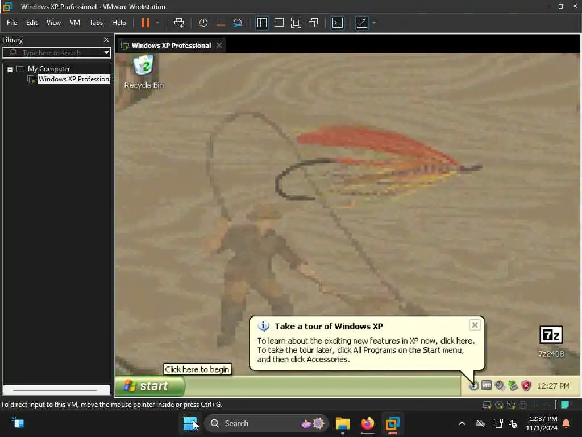The height and width of the screenshot is (437, 582).
Task: Click the VMware Tools tray icon in XP
Action: pos(487,385)
